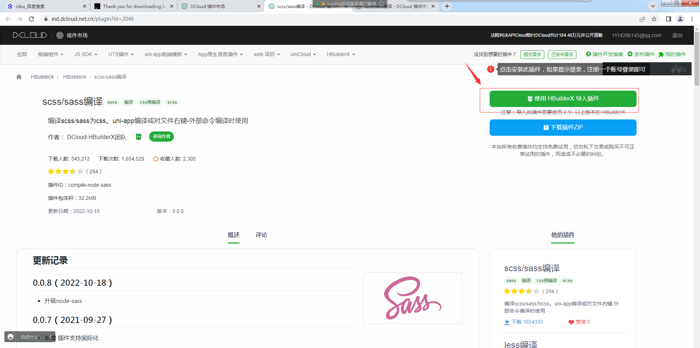This screenshot has width=700, height=348.
Task: Click the 退出 logout link
Action: click(x=677, y=35)
